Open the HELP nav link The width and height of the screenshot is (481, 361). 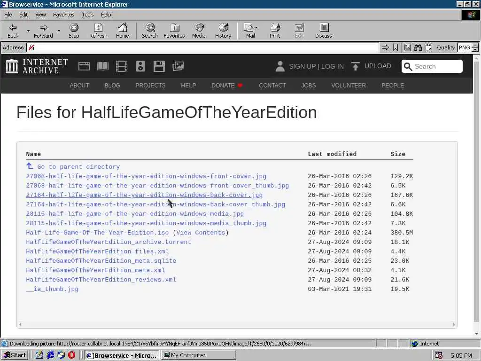click(x=188, y=86)
